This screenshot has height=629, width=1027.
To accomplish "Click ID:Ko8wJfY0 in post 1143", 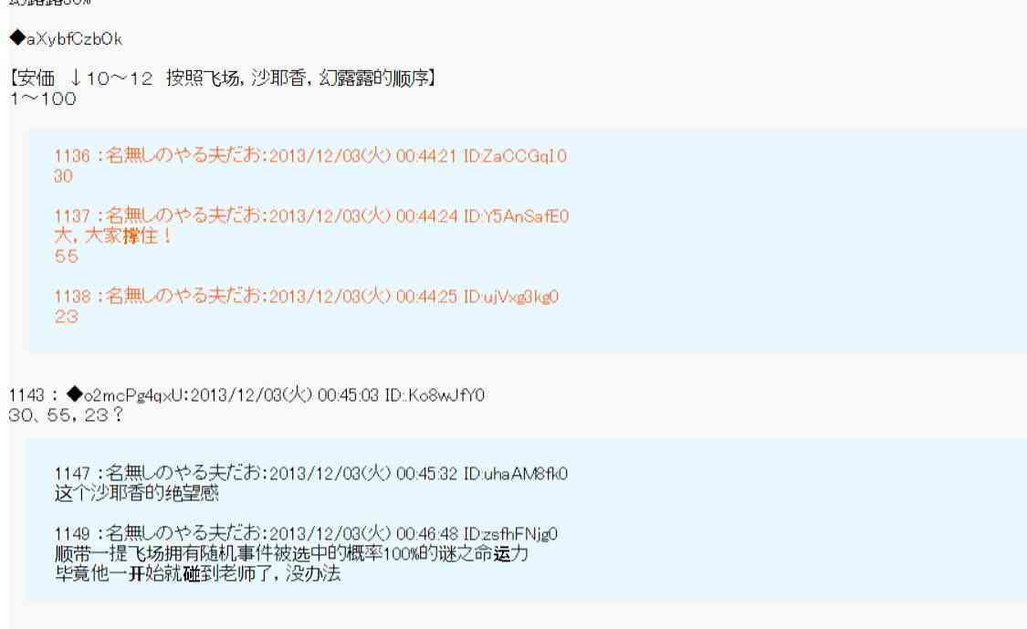I will [435, 395].
